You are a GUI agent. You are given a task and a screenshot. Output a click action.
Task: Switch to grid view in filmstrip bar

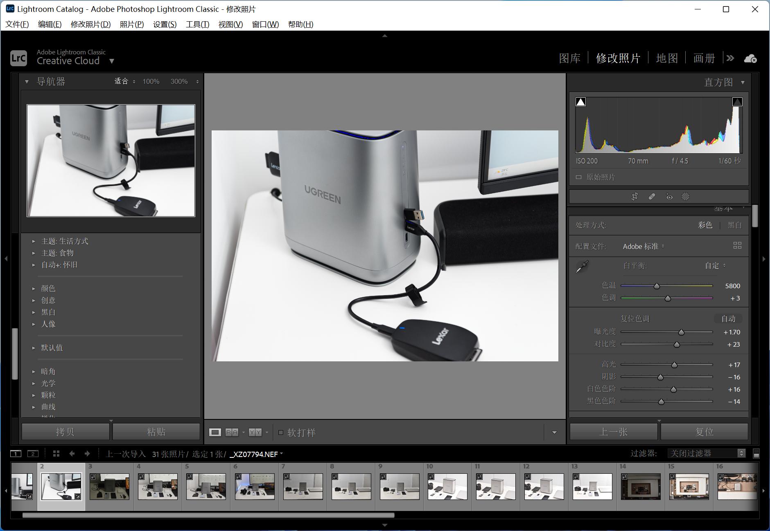(x=56, y=454)
